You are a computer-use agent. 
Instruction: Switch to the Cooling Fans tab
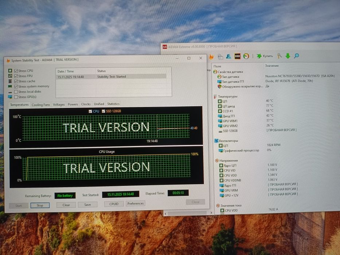[x=41, y=105]
